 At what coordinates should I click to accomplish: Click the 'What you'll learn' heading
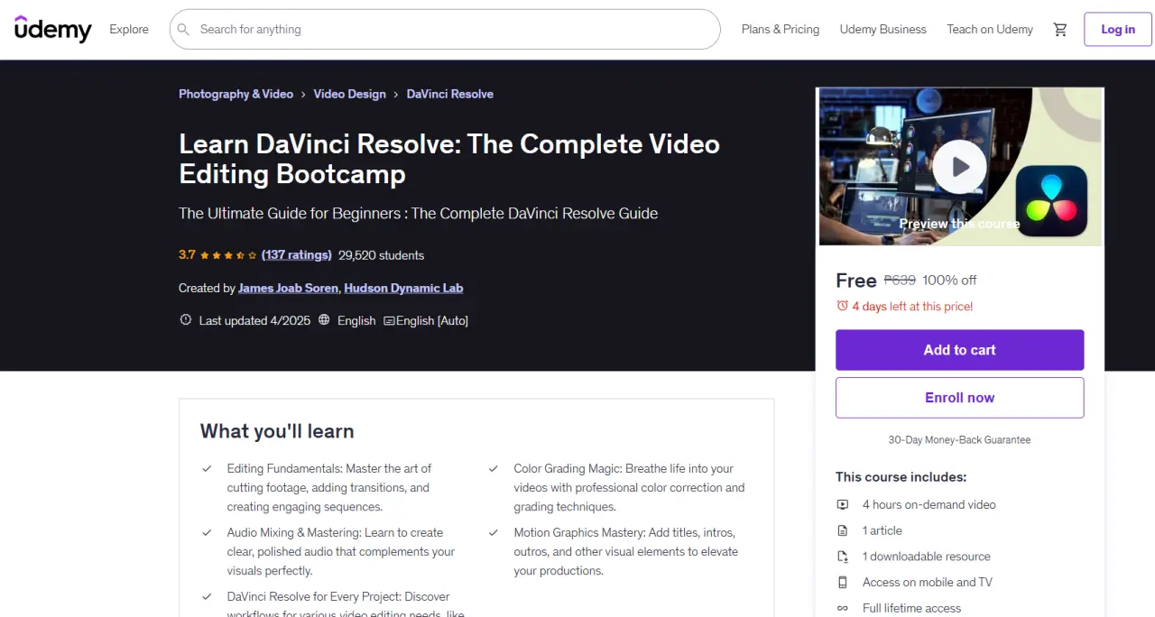click(277, 431)
